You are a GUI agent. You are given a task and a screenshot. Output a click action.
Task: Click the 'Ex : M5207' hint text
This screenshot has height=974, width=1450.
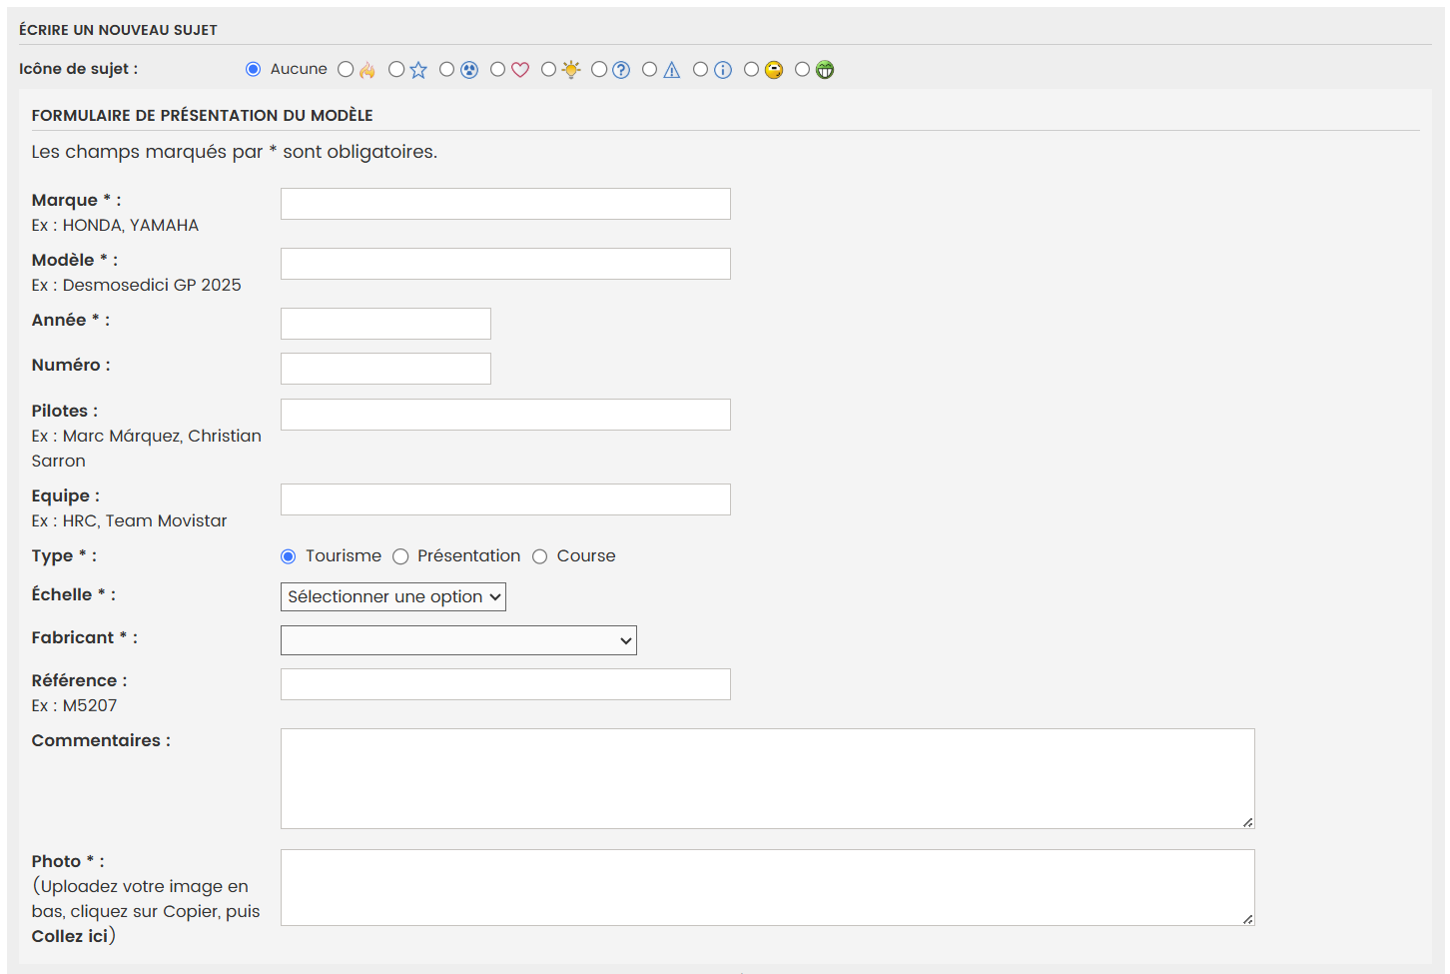pyautogui.click(x=74, y=706)
